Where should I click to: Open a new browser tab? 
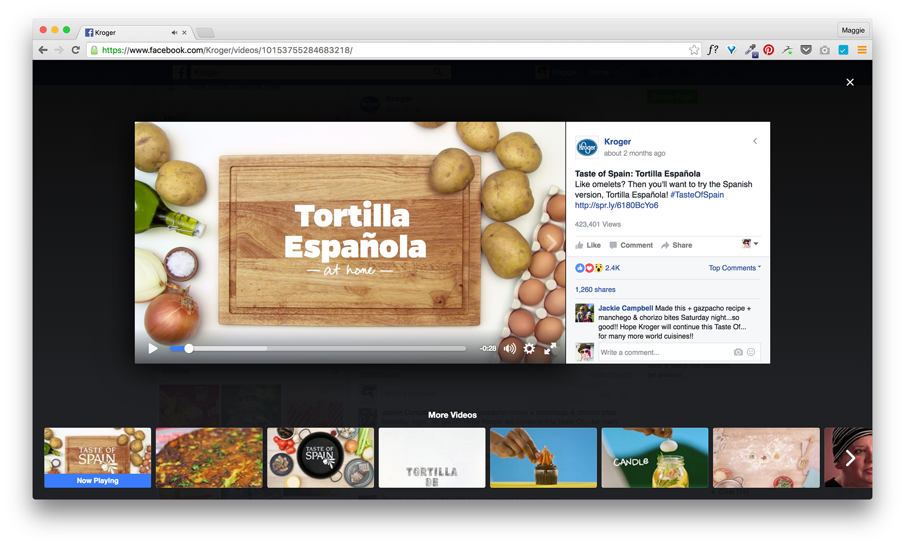(x=206, y=32)
